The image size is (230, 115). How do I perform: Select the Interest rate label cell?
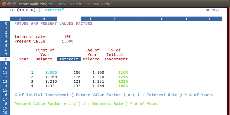(30, 37)
